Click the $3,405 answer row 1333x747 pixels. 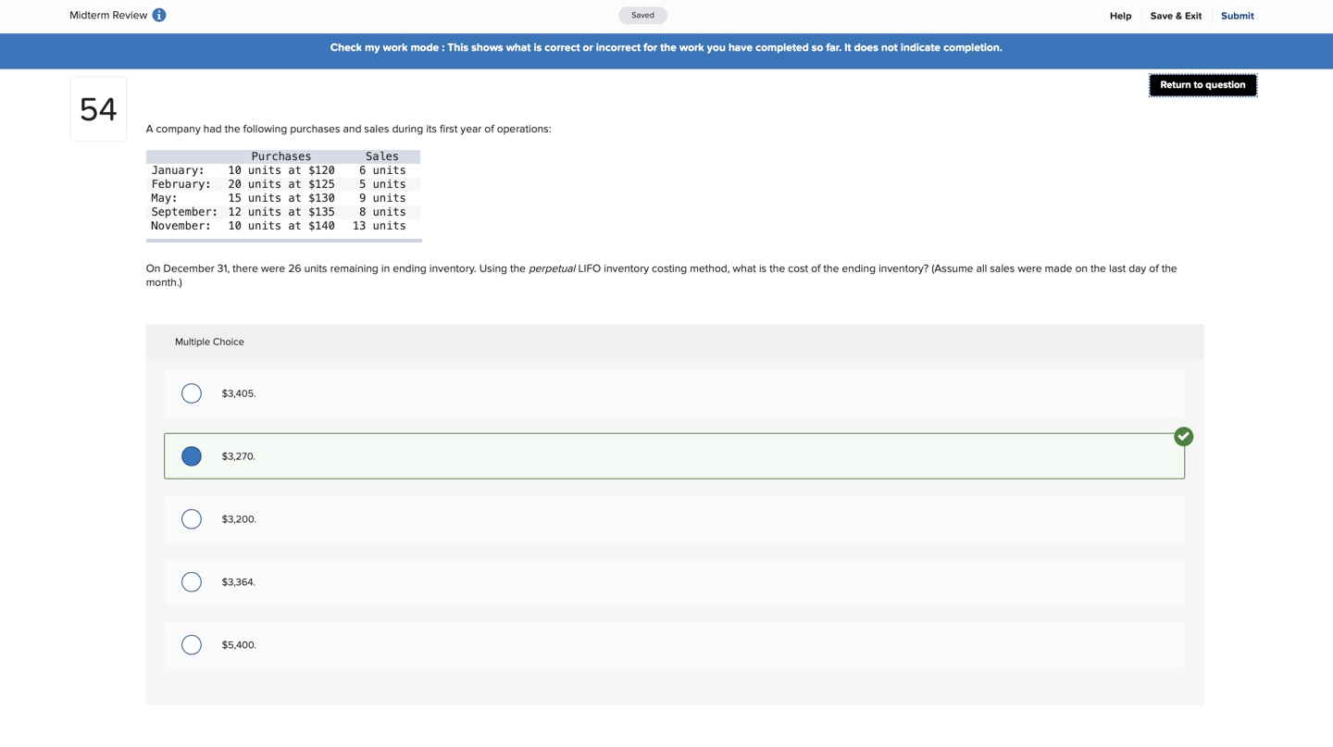pyautogui.click(x=674, y=392)
